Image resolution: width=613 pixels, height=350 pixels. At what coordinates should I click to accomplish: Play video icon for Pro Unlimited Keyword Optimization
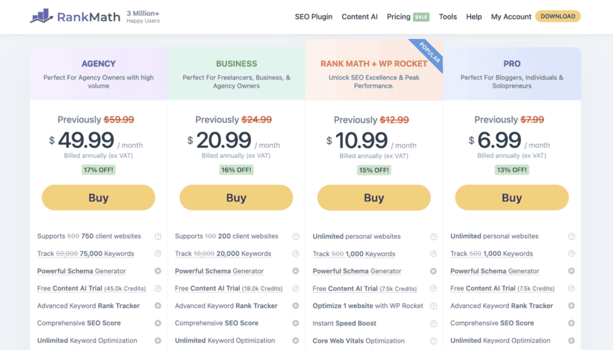click(x=572, y=340)
